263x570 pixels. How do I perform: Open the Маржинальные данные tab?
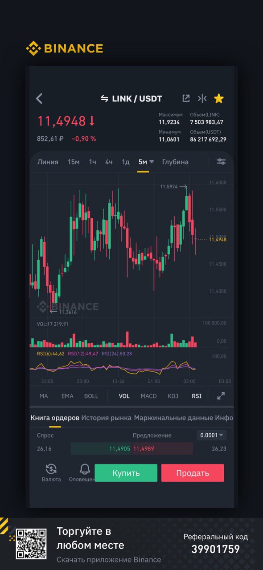tap(173, 418)
